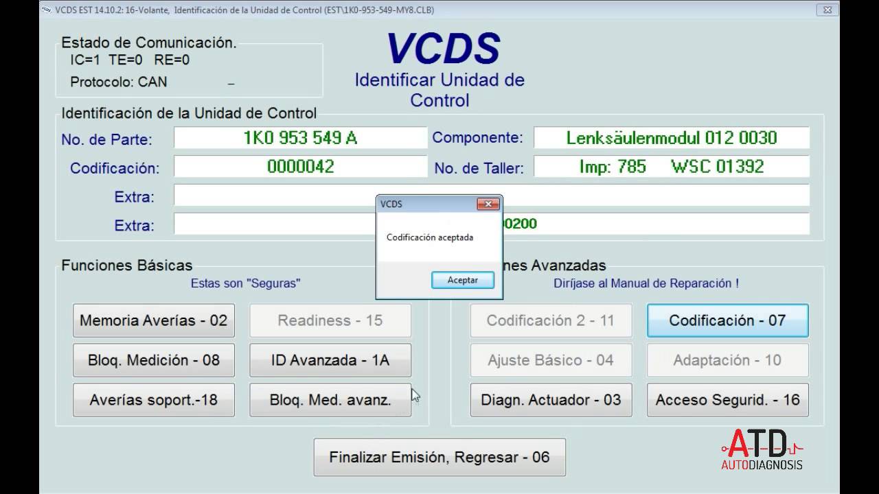Click the Codificación field 0000042
The image size is (879, 494).
[x=301, y=167]
